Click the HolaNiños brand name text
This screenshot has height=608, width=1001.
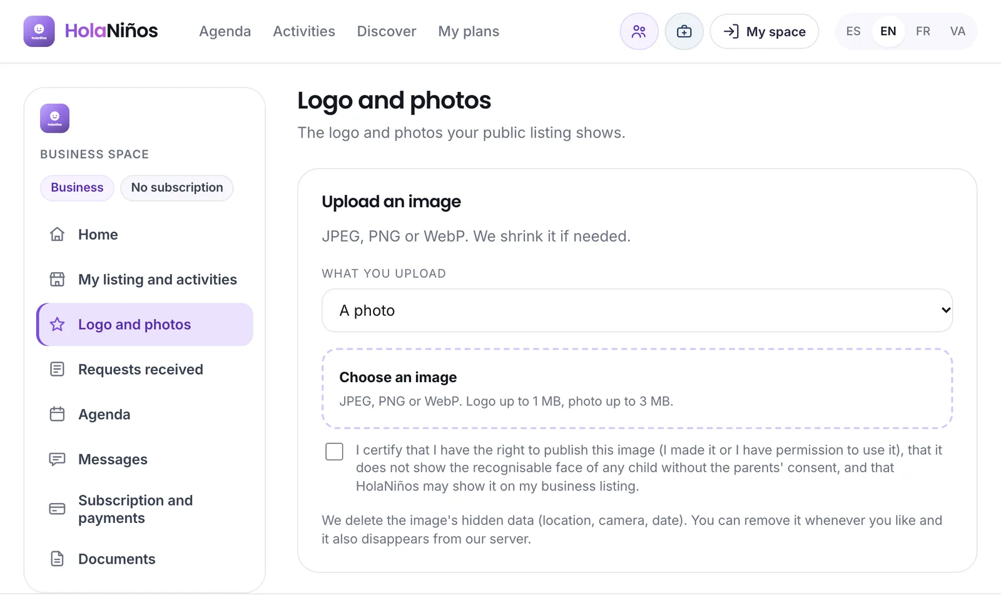tap(111, 31)
